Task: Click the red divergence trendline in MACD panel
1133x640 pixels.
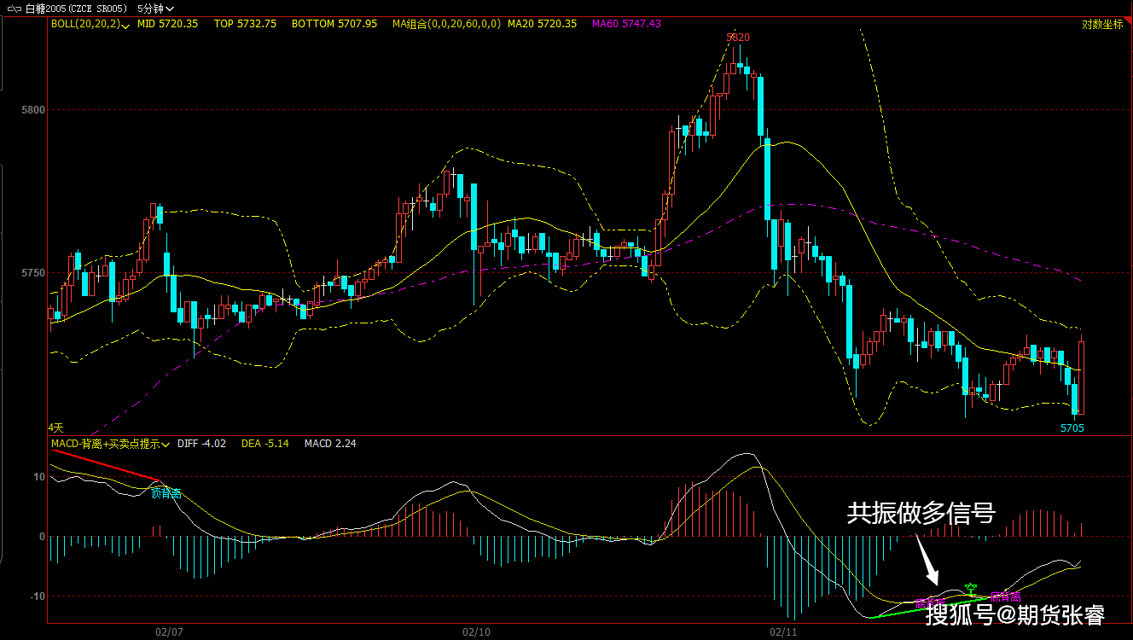Action: pyautogui.click(x=105, y=464)
